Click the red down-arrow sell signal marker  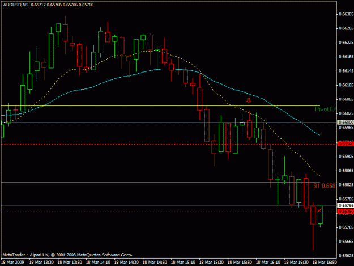pyautogui.click(x=249, y=100)
